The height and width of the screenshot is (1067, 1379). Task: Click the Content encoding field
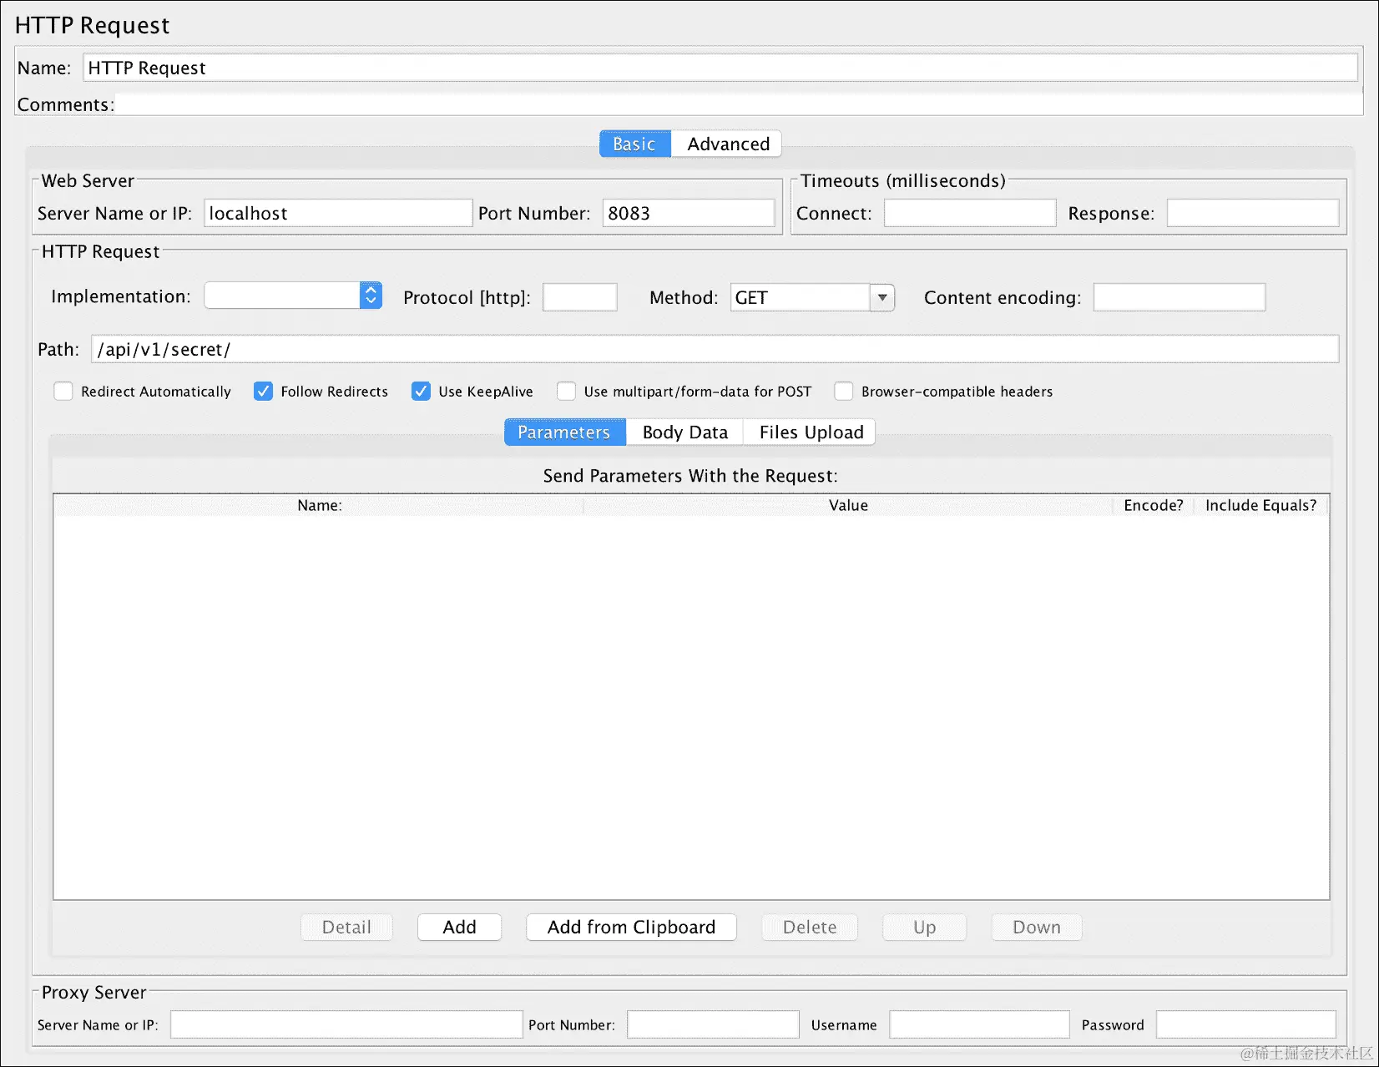[x=1179, y=297]
